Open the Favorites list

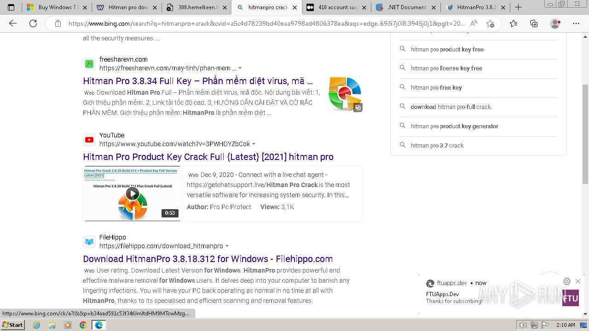point(514,23)
